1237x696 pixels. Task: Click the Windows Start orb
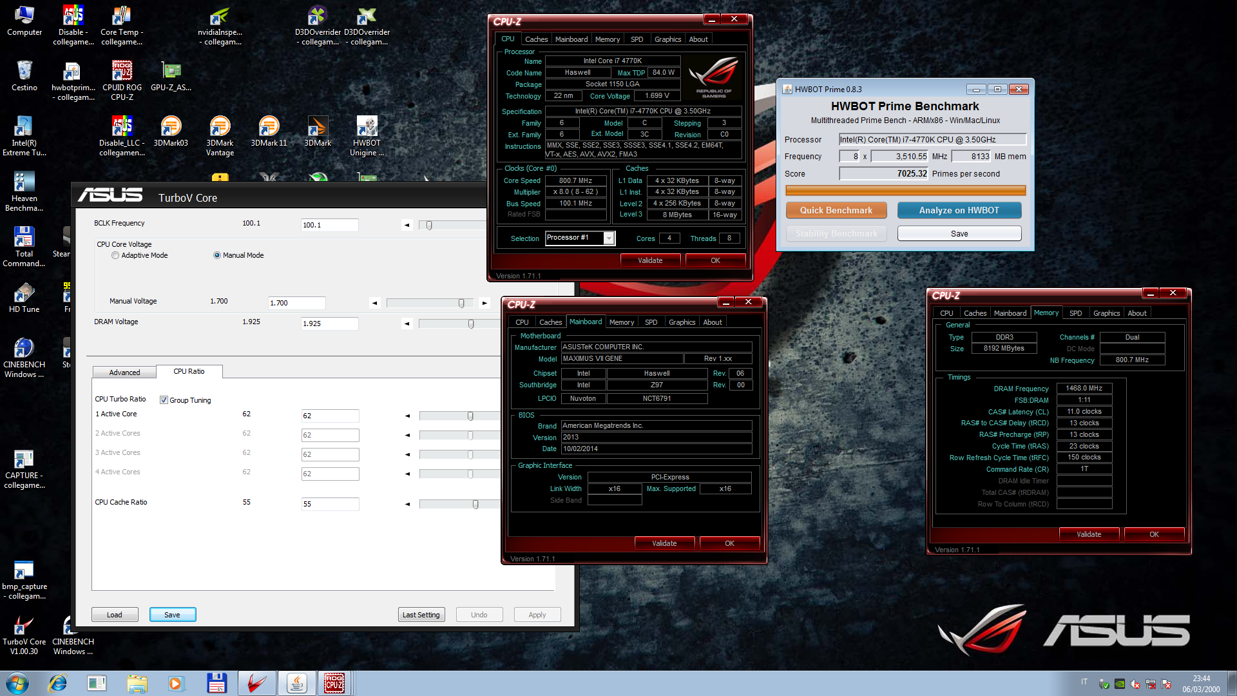point(18,683)
